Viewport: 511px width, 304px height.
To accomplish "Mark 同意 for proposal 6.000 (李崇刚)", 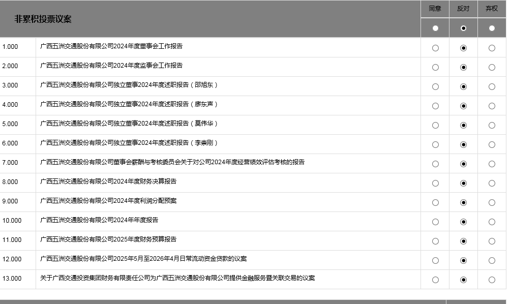I will 435,145.
